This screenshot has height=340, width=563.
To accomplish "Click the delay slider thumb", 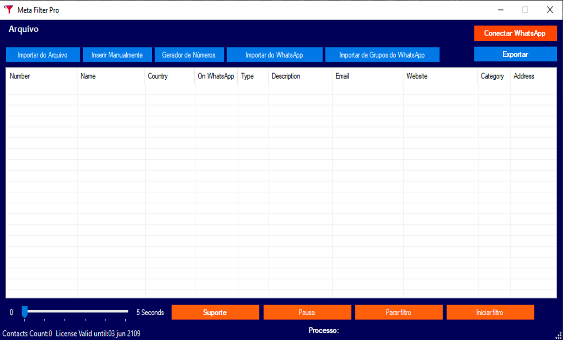I will [25, 313].
